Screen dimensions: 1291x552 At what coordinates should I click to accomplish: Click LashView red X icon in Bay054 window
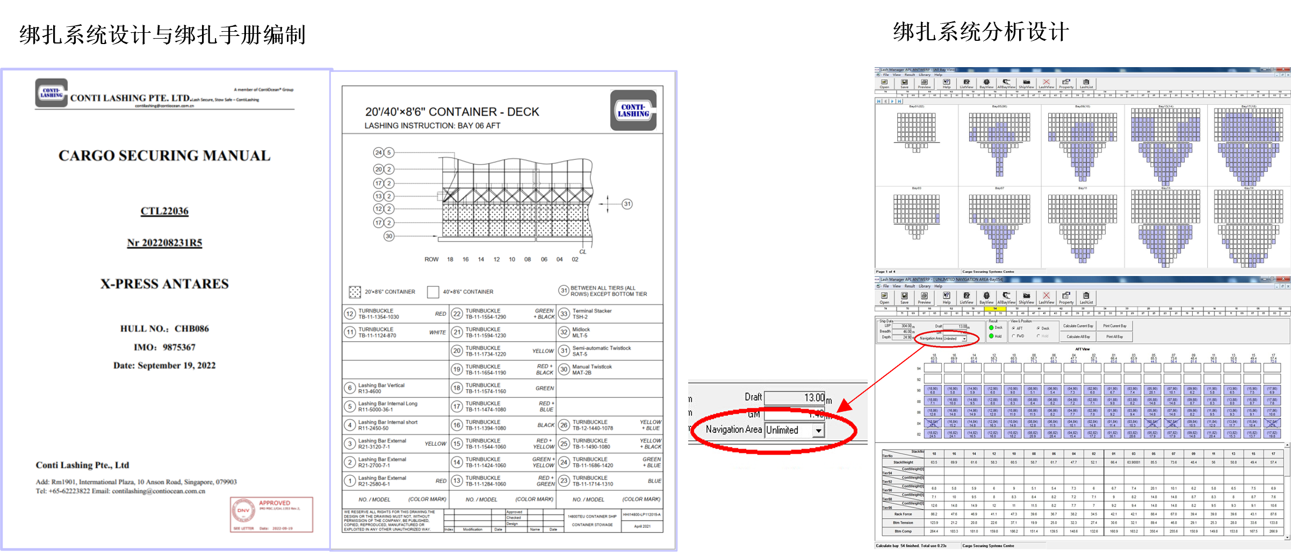(1046, 298)
